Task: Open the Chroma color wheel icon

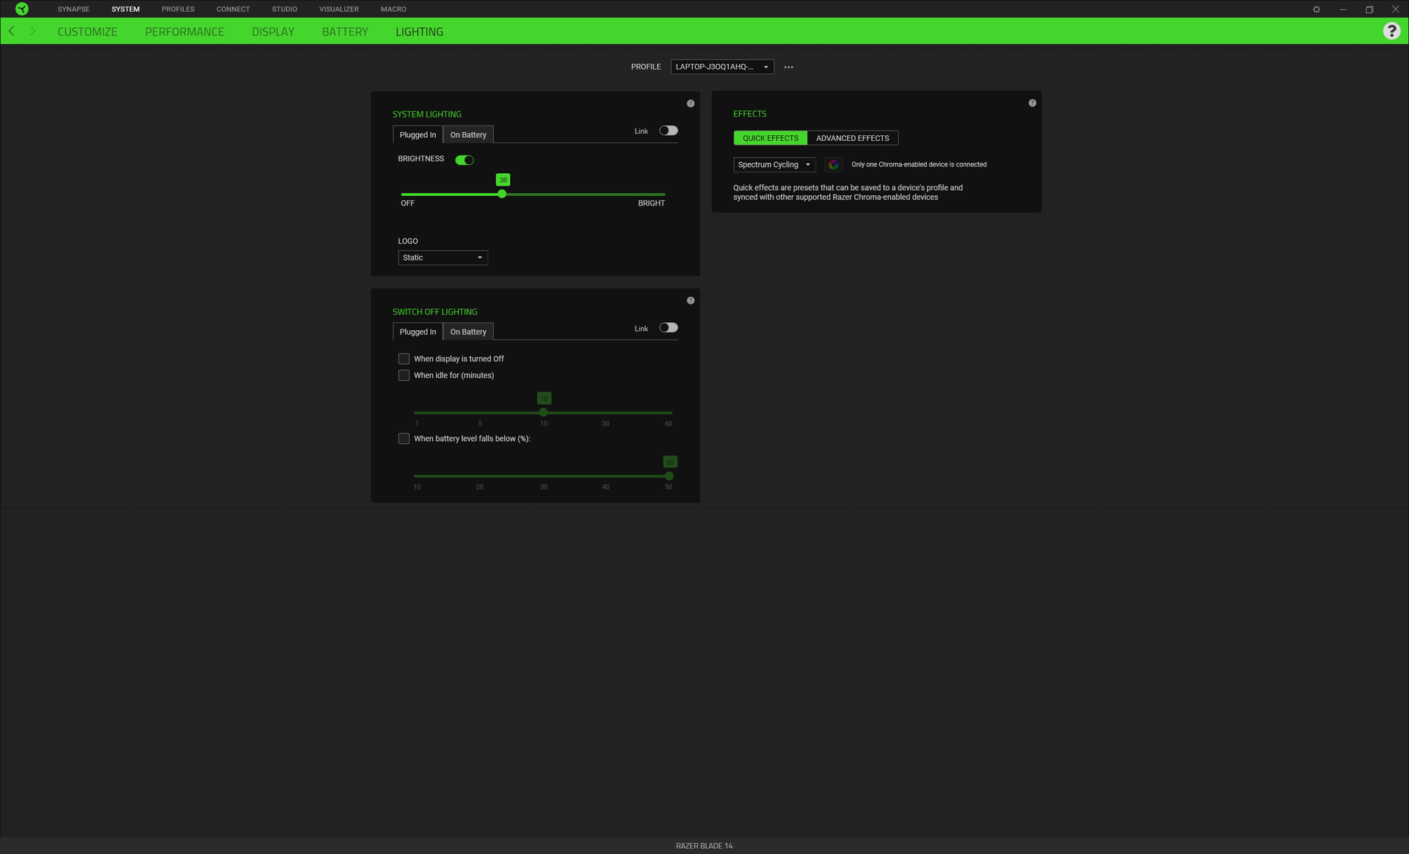Action: tap(833, 164)
